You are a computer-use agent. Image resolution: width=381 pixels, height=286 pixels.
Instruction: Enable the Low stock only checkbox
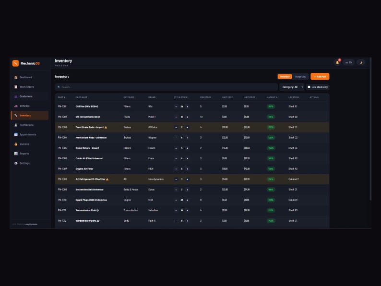point(309,87)
